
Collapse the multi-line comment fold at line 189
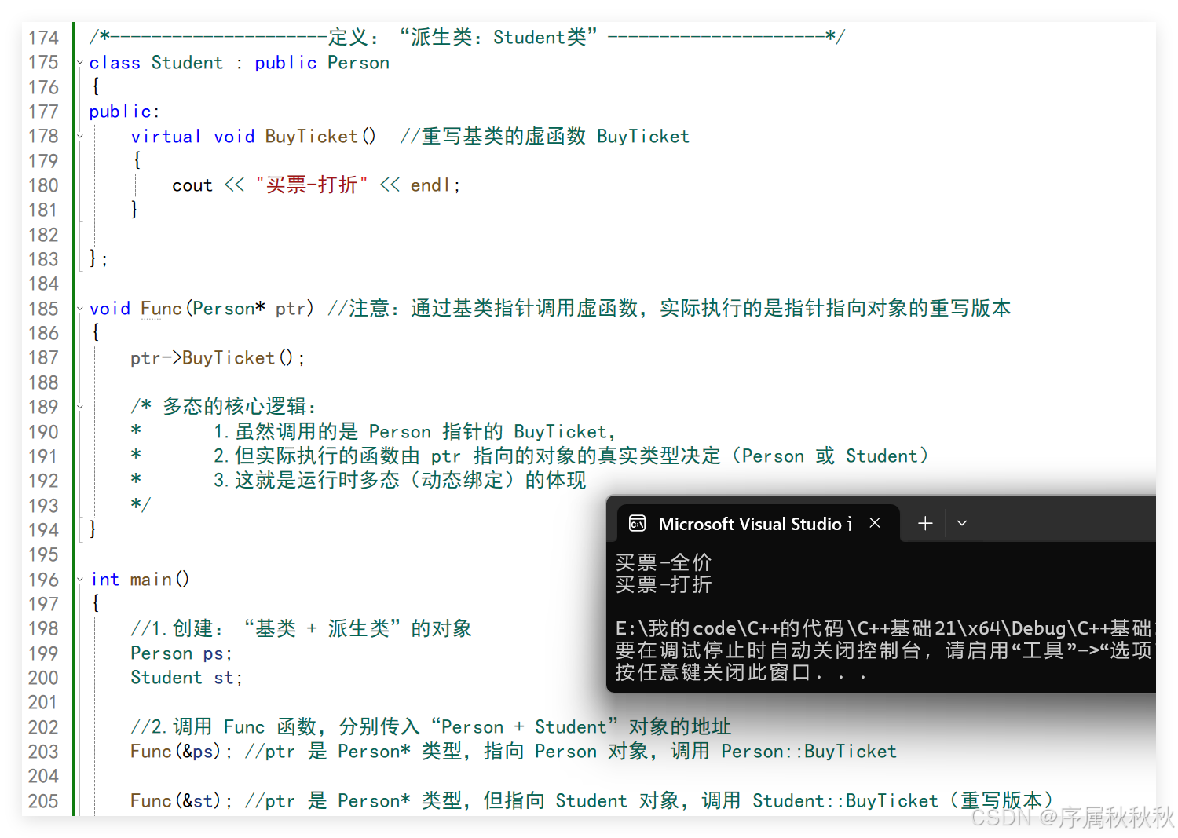coord(80,407)
